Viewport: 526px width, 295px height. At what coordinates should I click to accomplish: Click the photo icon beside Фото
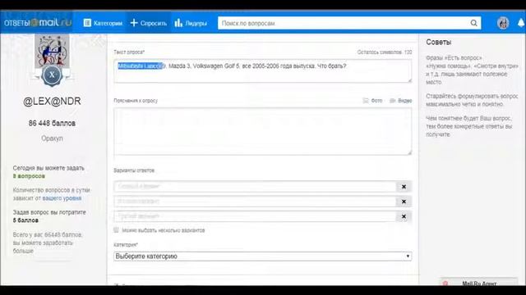(366, 101)
